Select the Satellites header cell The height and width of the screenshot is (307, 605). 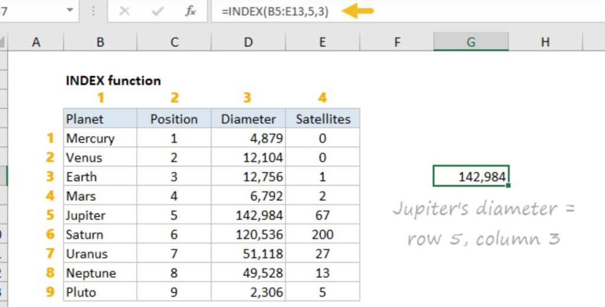323,119
